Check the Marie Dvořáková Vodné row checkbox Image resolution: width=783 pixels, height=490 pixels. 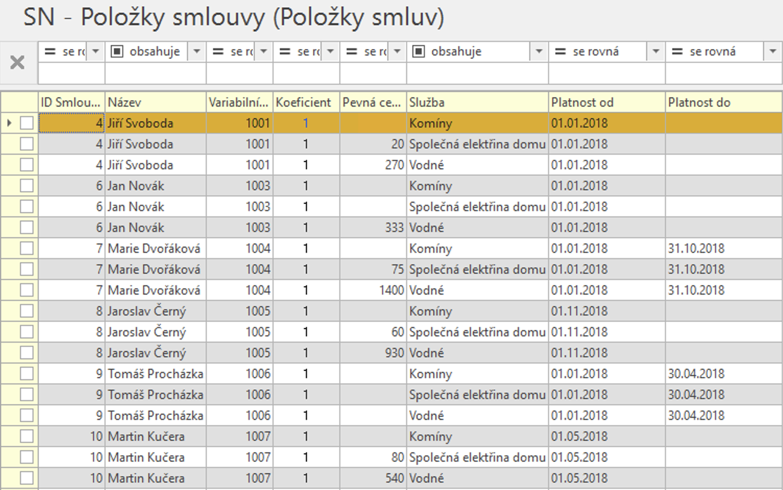(27, 290)
